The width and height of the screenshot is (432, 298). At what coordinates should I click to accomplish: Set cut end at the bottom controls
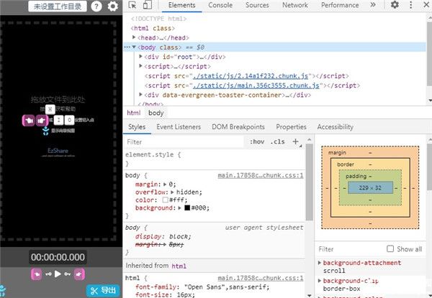tap(79, 274)
